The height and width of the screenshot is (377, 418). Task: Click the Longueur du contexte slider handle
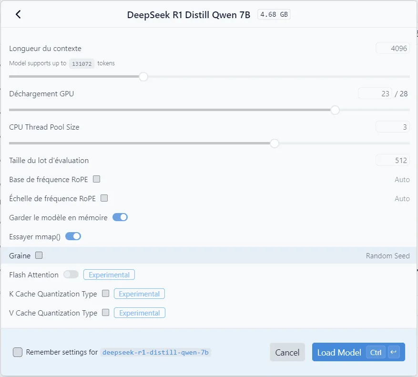pyautogui.click(x=143, y=77)
